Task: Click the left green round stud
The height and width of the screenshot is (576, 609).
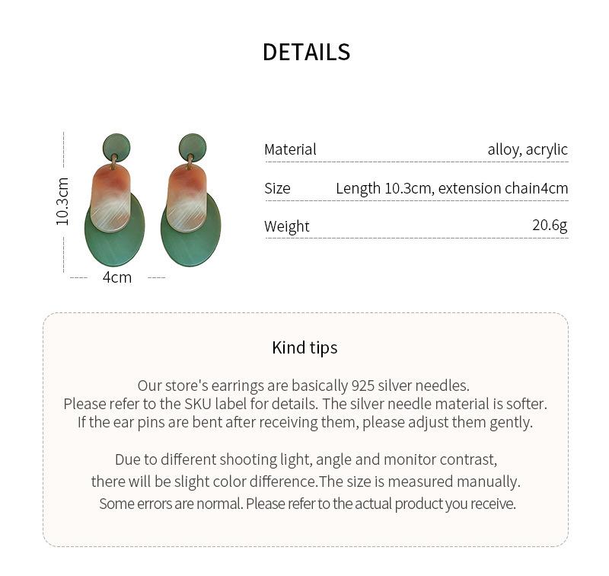Action: [116, 148]
